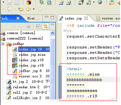The width and height of the screenshot is (121, 105).
Task: Select index.jsp.mine file
Action: click(32, 55)
